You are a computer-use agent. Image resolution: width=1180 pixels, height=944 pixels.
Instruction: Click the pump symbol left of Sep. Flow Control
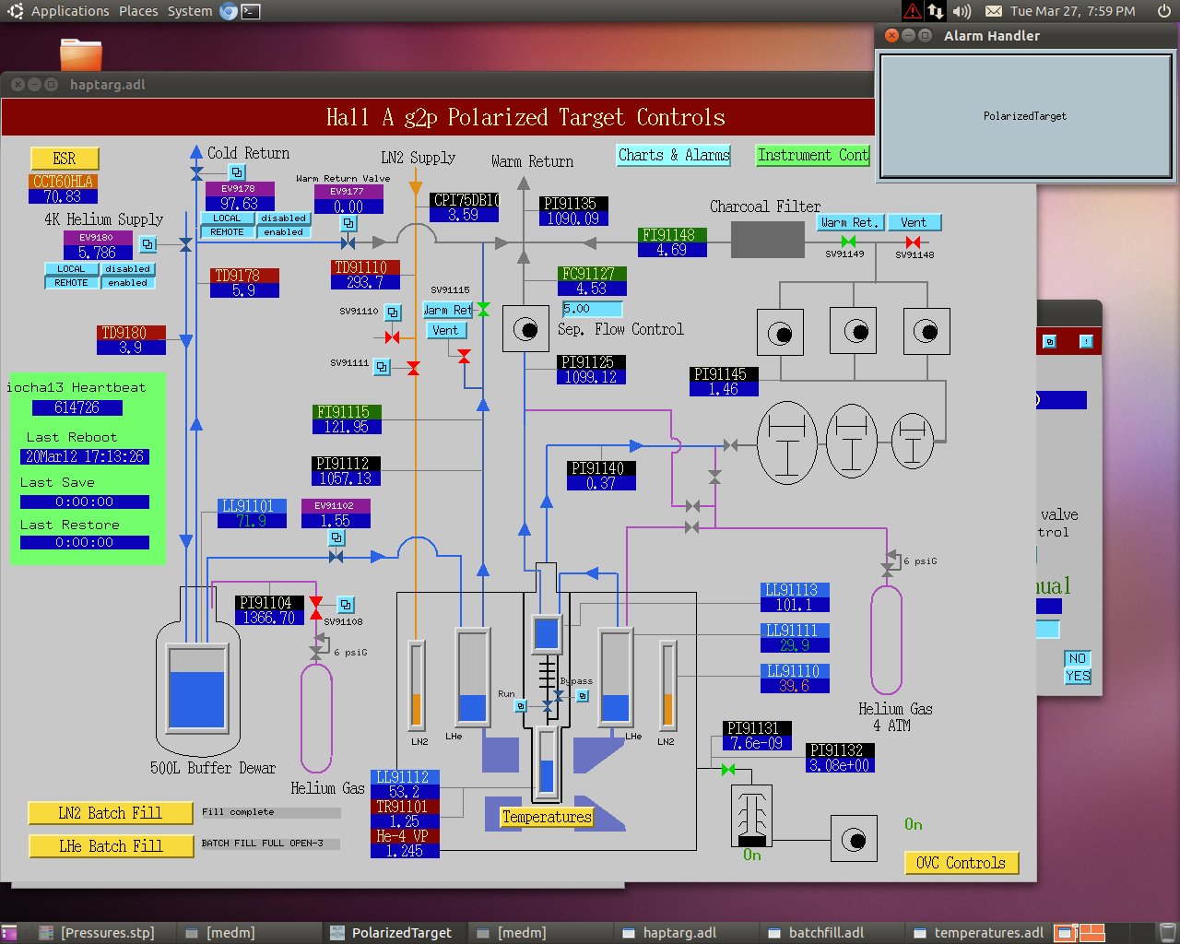pyautogui.click(x=525, y=329)
